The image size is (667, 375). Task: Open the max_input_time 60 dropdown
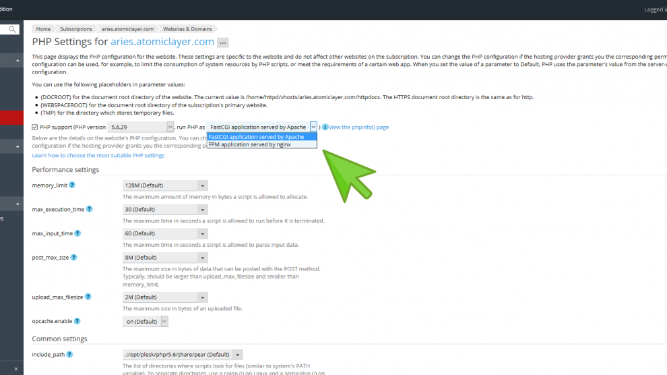(165, 233)
